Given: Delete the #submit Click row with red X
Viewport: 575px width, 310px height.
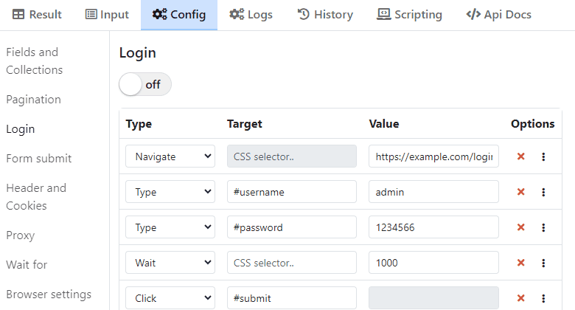Looking at the screenshot, I should [x=520, y=298].
